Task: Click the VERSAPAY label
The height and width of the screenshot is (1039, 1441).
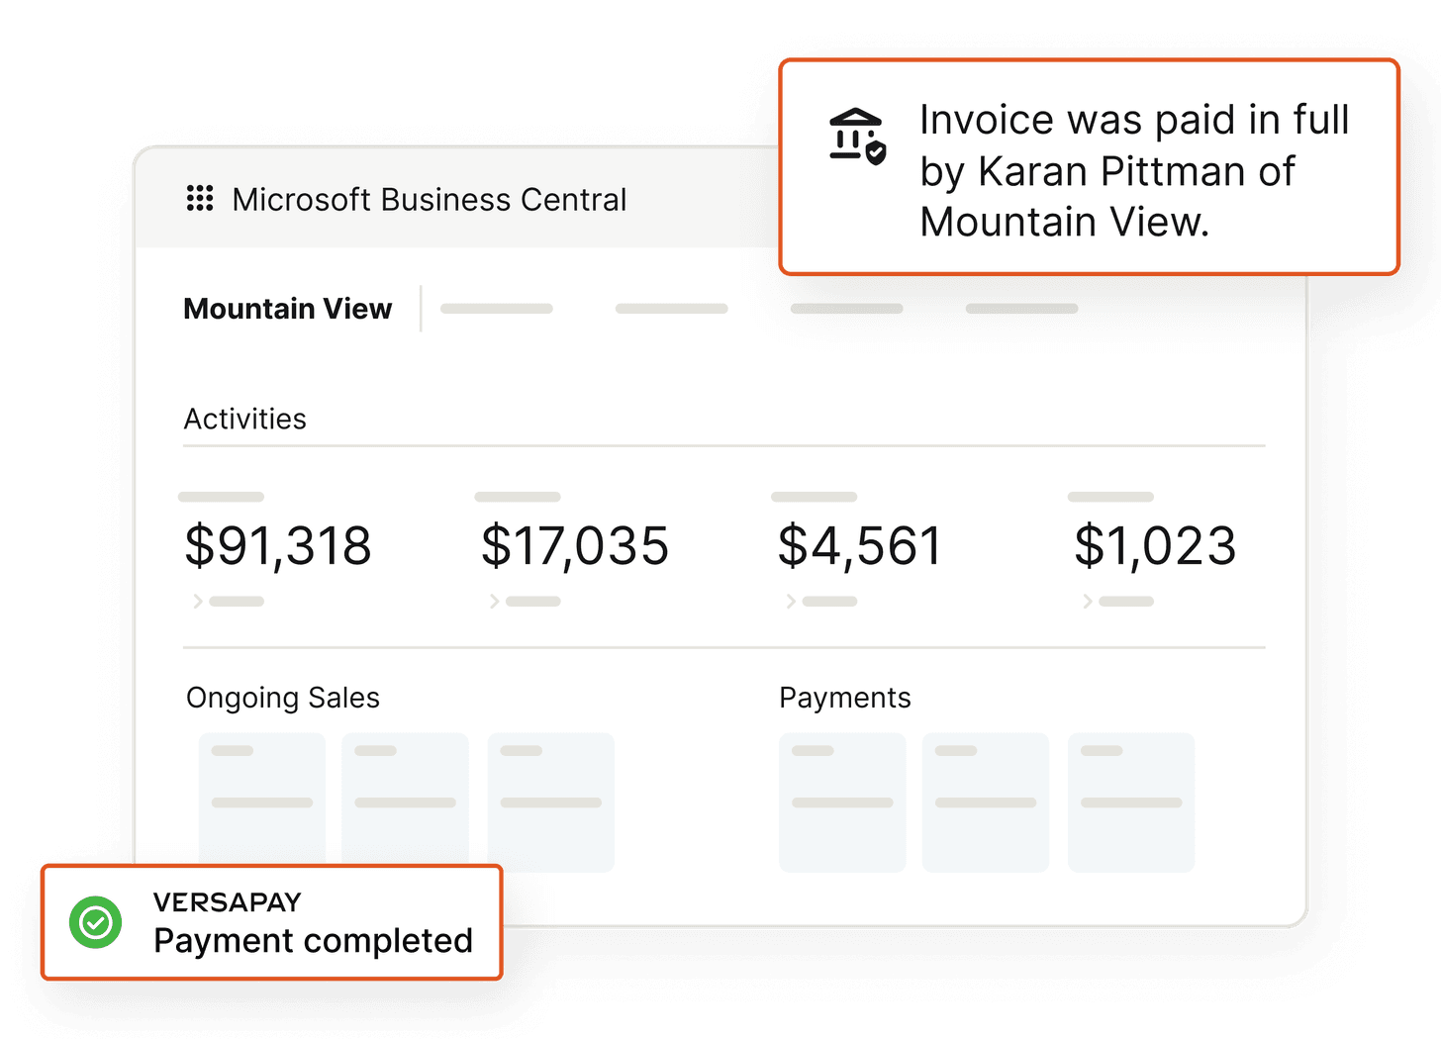Action: pos(228,902)
